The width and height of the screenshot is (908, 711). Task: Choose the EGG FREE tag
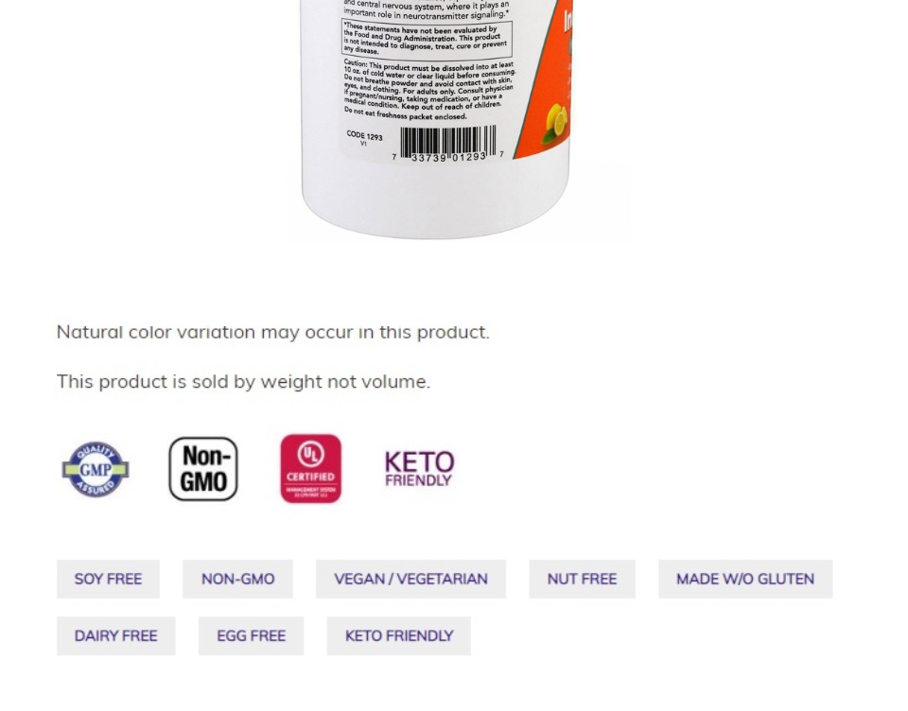point(252,635)
